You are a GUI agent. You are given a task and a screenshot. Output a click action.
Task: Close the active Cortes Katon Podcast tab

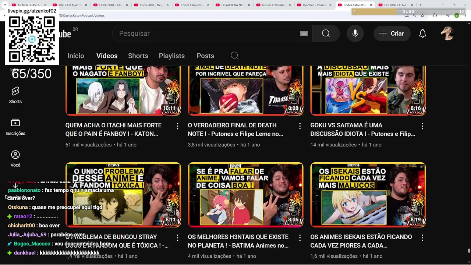pyautogui.click(x=371, y=5)
